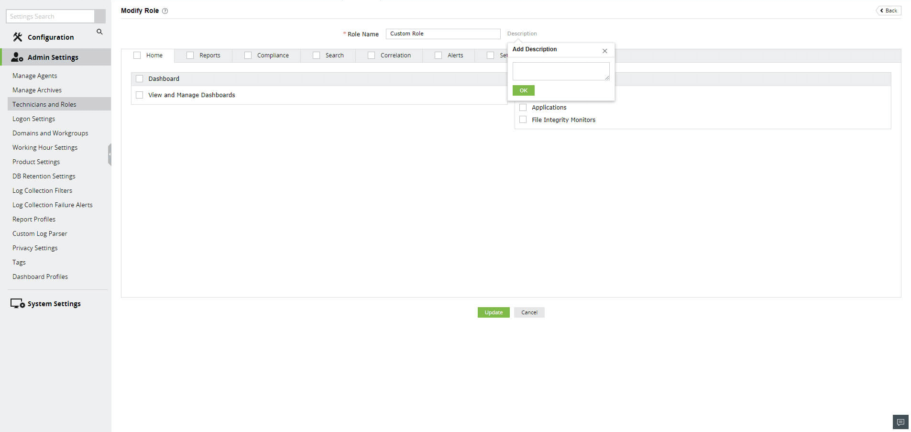Enable the Dashboard checkbox
Viewport: 911px width, 432px height.
coord(140,79)
